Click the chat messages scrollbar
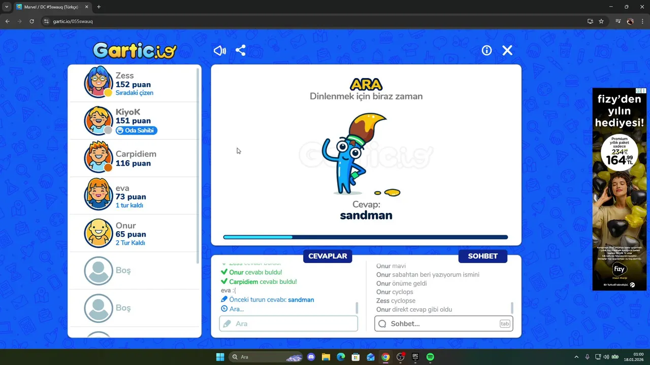The width and height of the screenshot is (650, 365). point(512,308)
